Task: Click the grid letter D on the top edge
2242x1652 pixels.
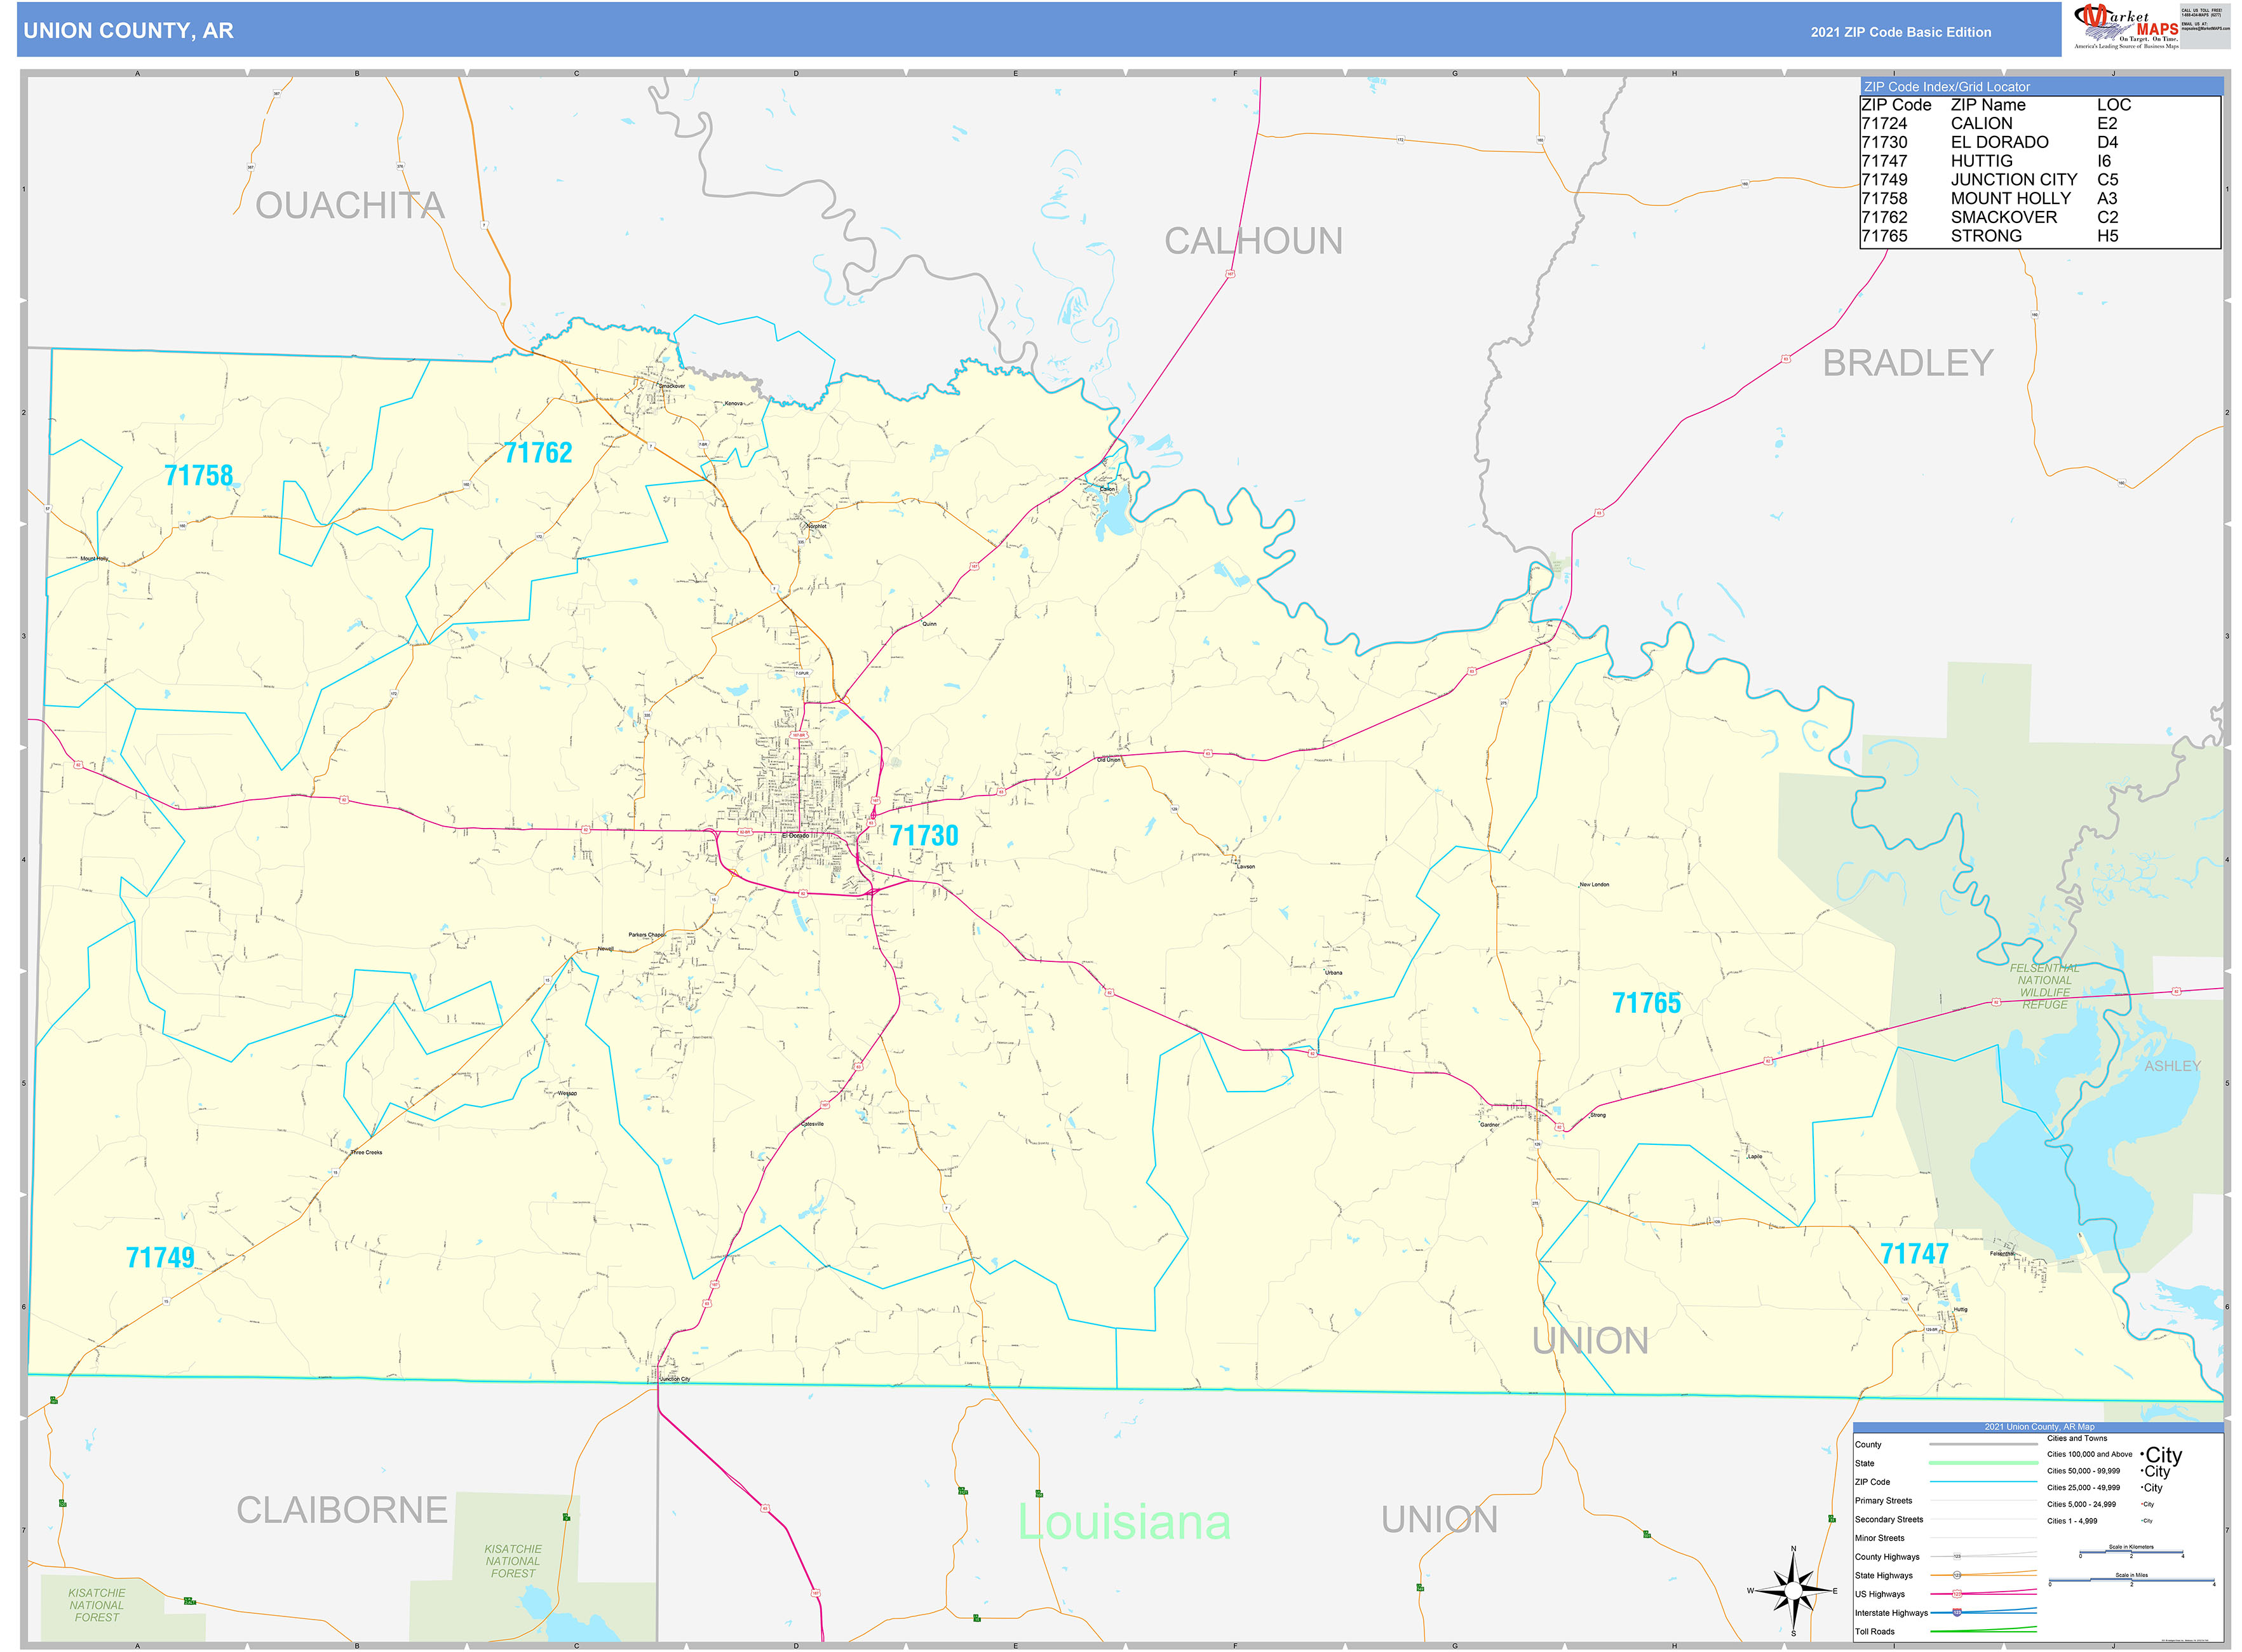Action: pos(797,73)
